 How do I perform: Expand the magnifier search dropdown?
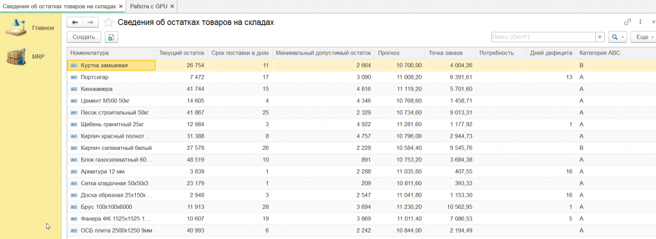coord(618,37)
